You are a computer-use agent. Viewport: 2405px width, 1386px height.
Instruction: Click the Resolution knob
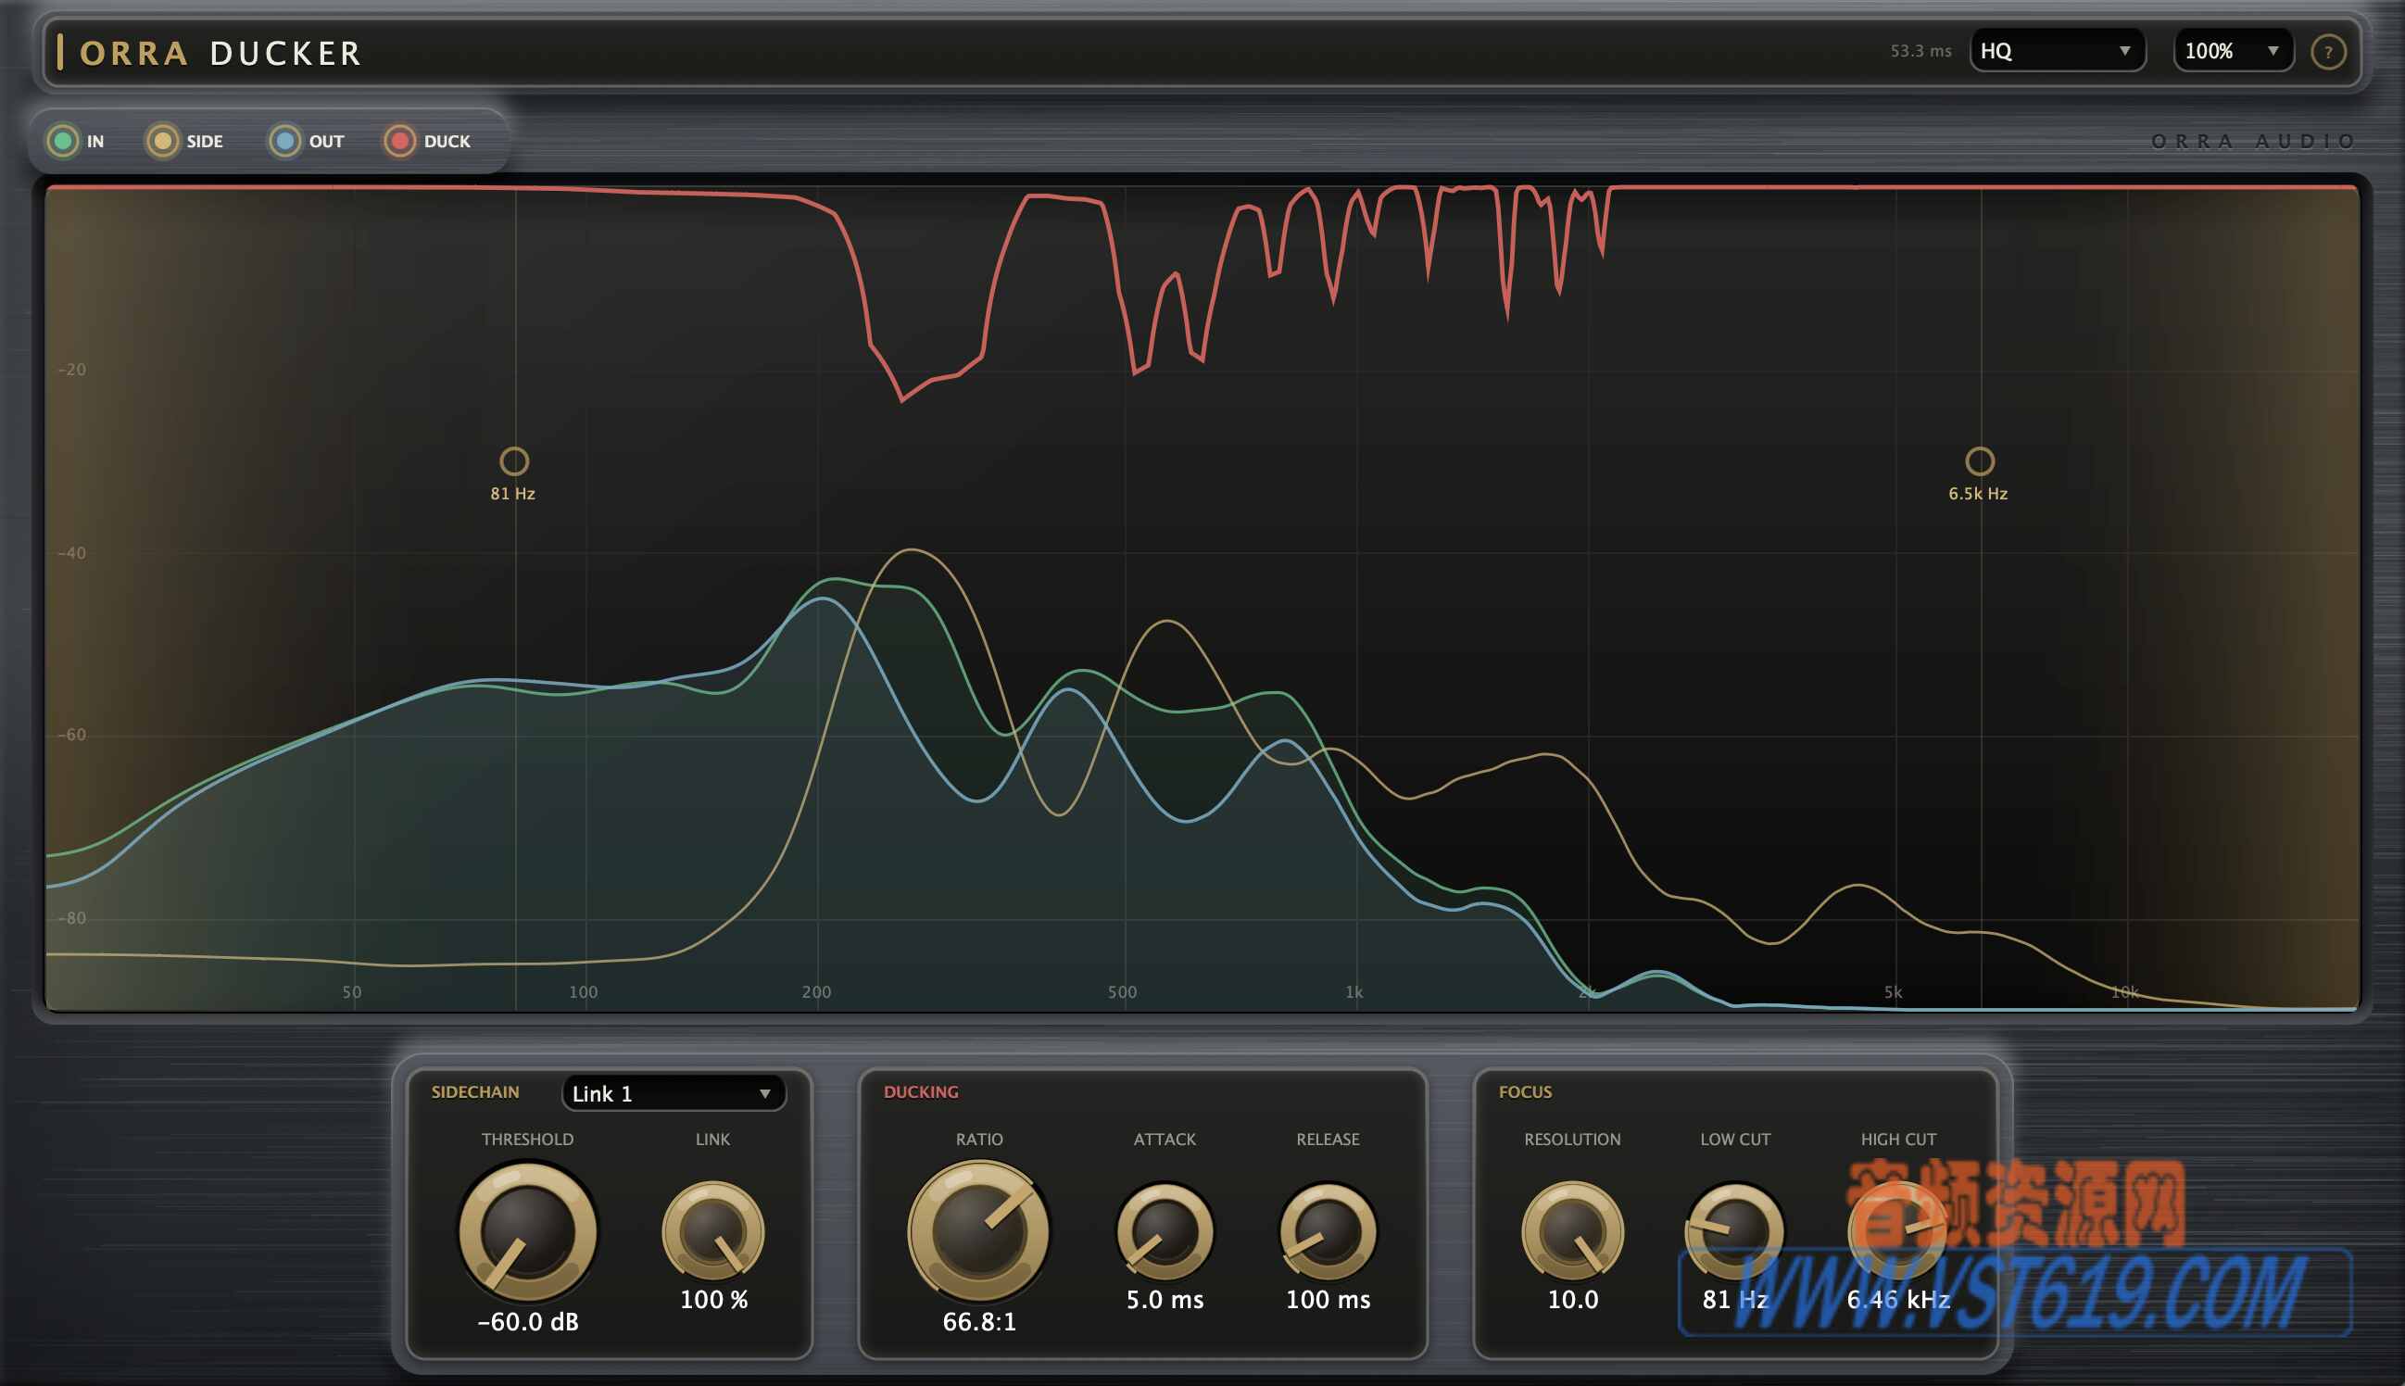(x=1572, y=1231)
